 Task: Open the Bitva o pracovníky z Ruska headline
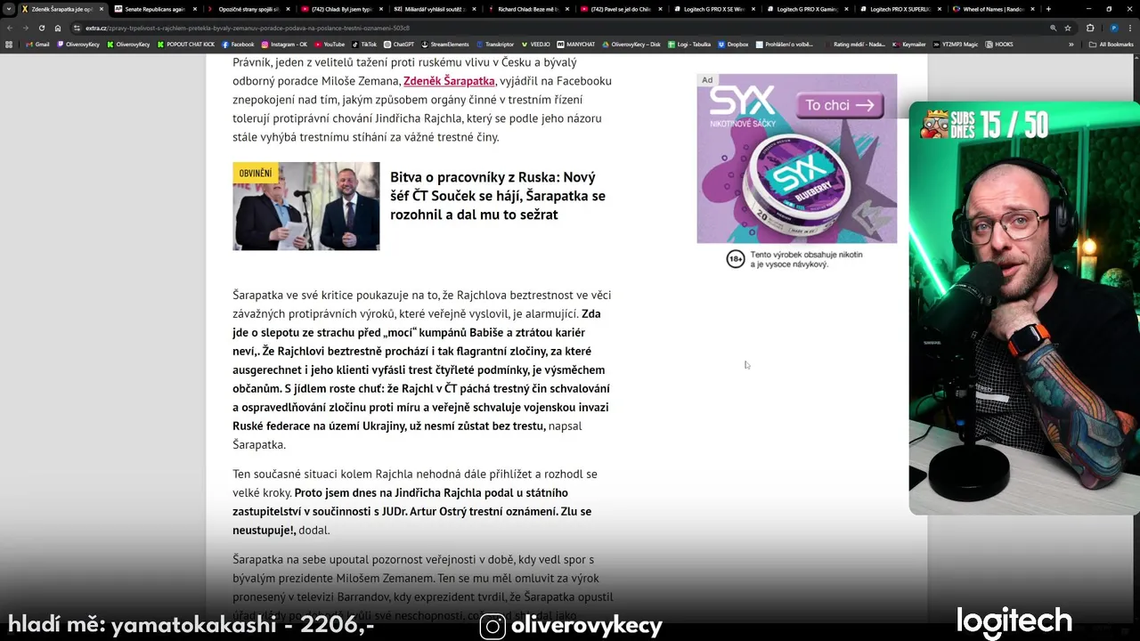[x=498, y=196]
